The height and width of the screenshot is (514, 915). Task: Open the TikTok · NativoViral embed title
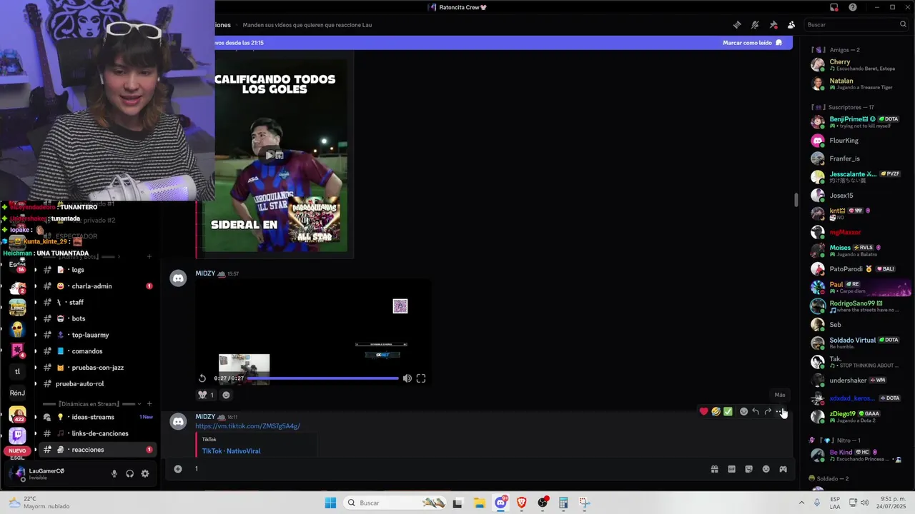point(231,451)
